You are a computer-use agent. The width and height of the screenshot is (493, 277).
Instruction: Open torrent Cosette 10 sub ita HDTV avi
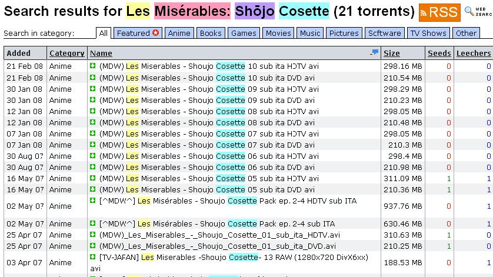click(x=209, y=66)
